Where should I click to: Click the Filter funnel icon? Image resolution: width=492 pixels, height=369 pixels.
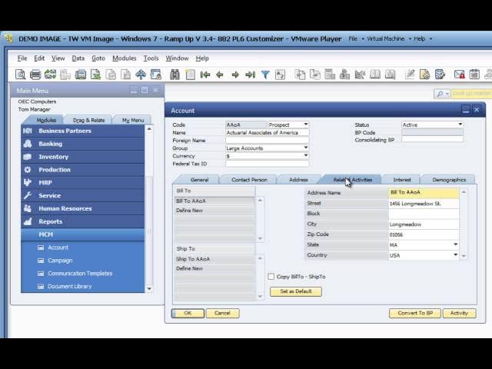pos(265,75)
